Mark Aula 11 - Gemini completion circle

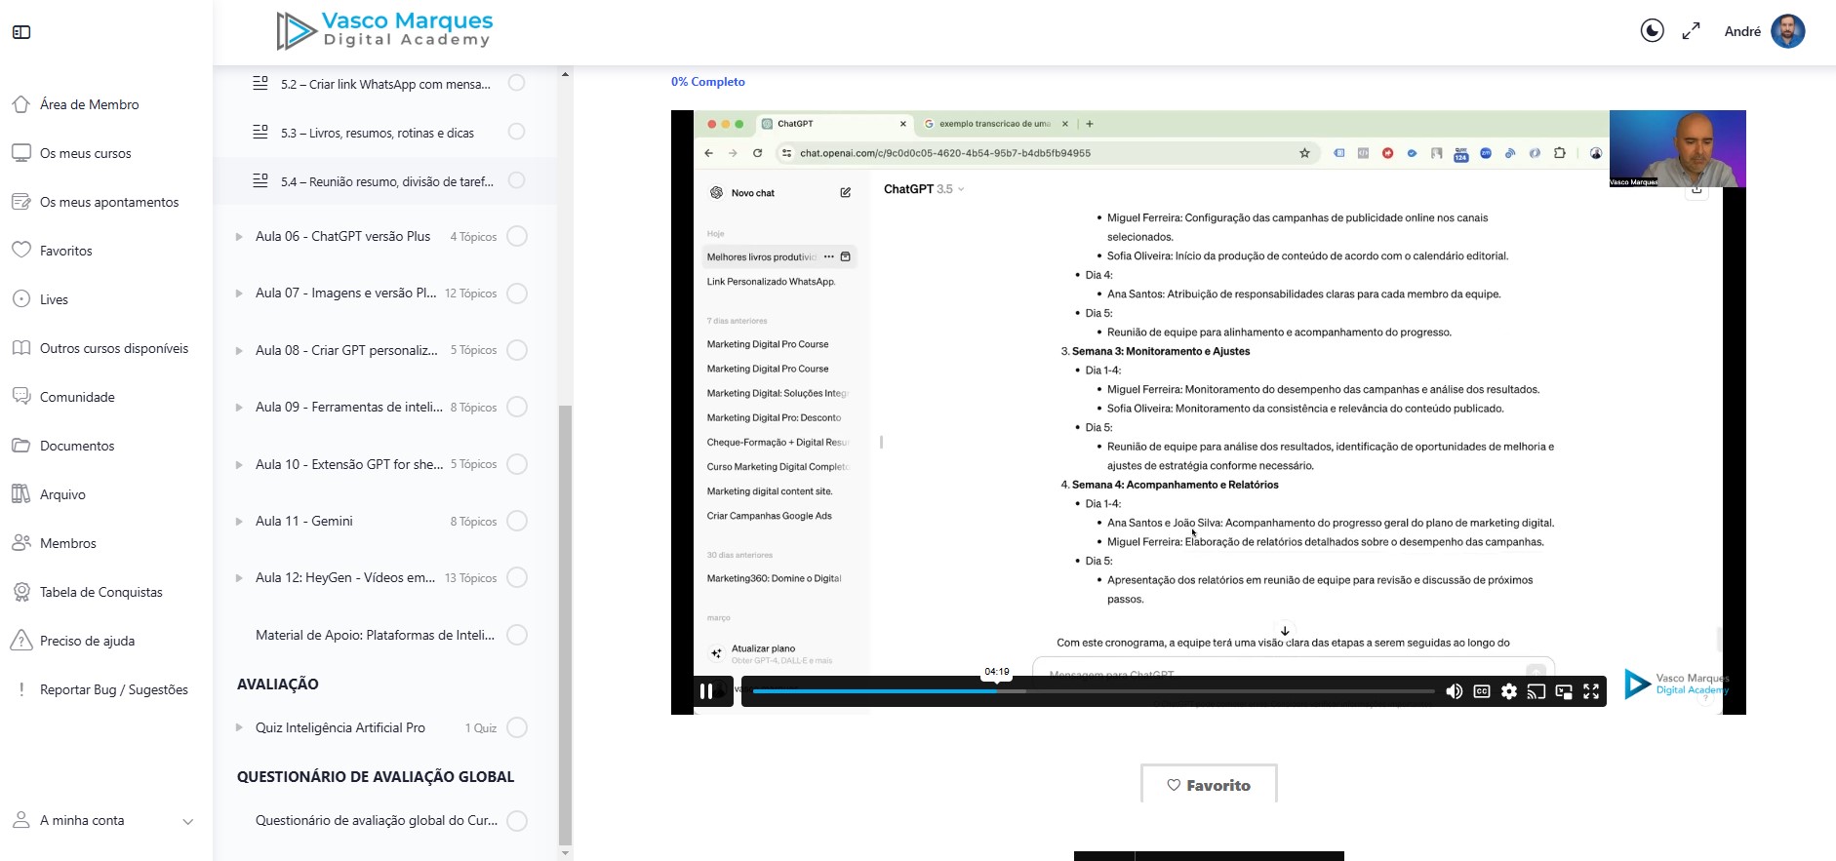tap(517, 521)
